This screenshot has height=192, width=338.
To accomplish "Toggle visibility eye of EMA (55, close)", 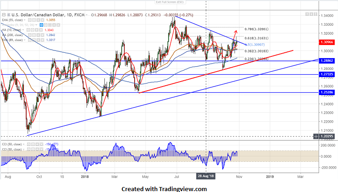I will [30, 20].
